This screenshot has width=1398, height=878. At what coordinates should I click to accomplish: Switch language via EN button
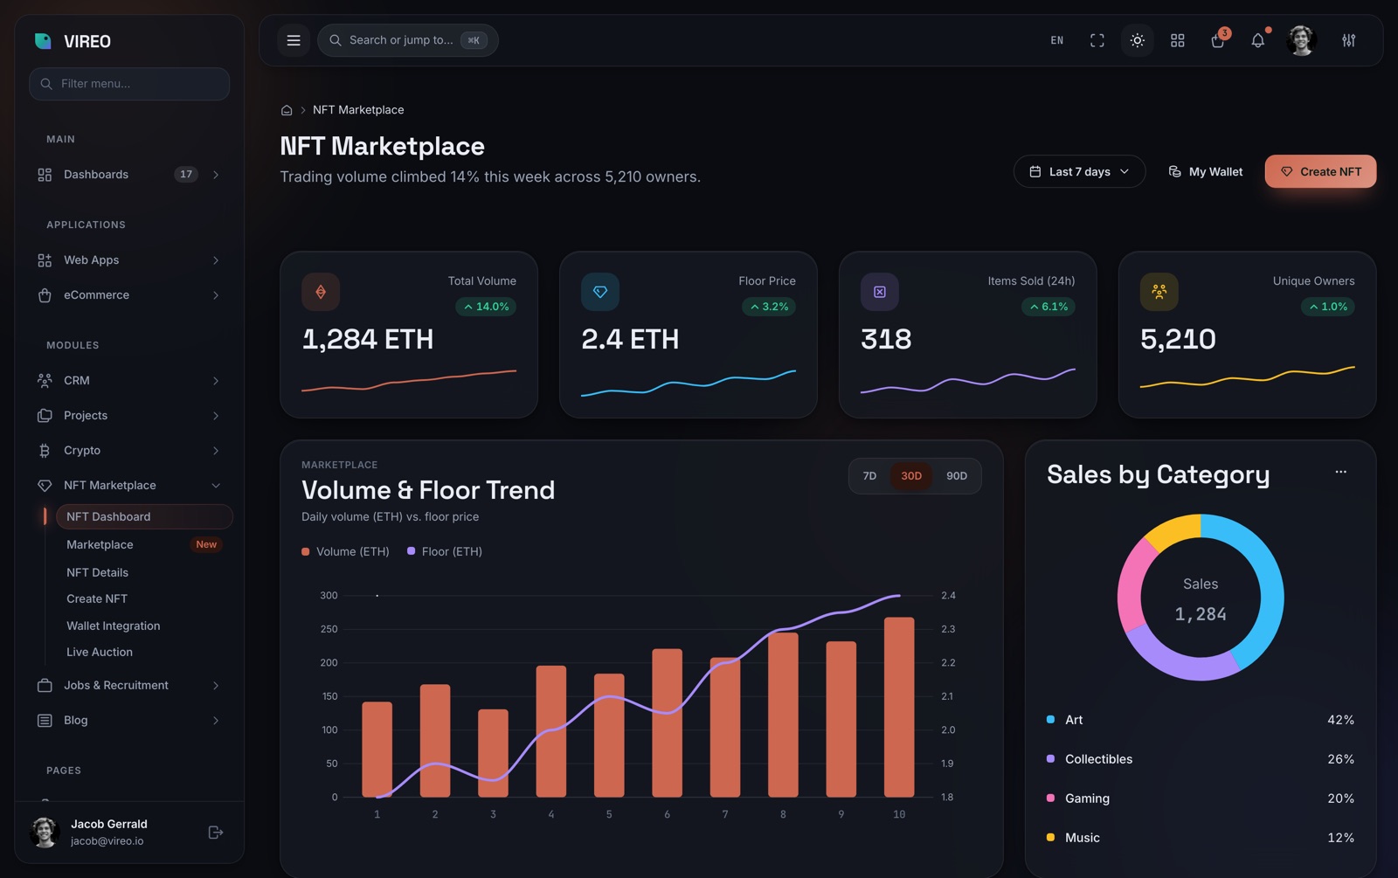tap(1057, 40)
